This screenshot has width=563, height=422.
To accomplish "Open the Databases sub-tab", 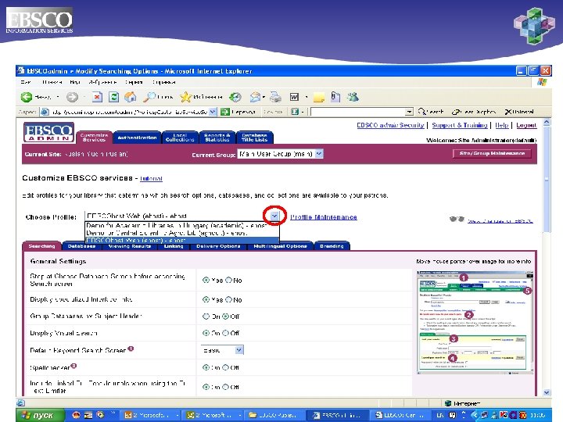I will pos(81,246).
